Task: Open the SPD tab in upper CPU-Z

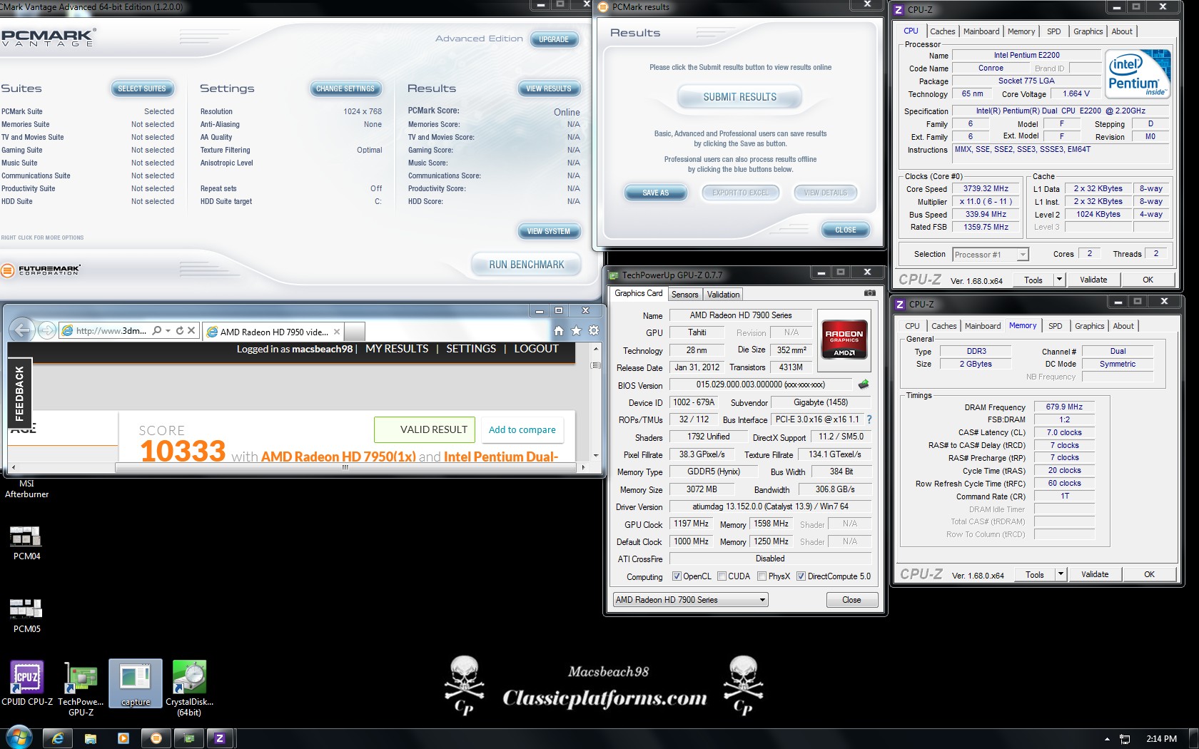Action: (1054, 31)
